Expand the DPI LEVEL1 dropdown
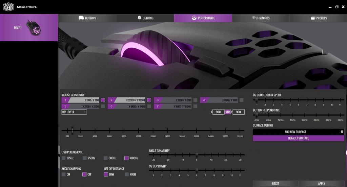Image resolution: width=347 pixels, height=187 pixels. (x=74, y=112)
